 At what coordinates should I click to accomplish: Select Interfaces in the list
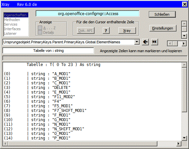16,29
